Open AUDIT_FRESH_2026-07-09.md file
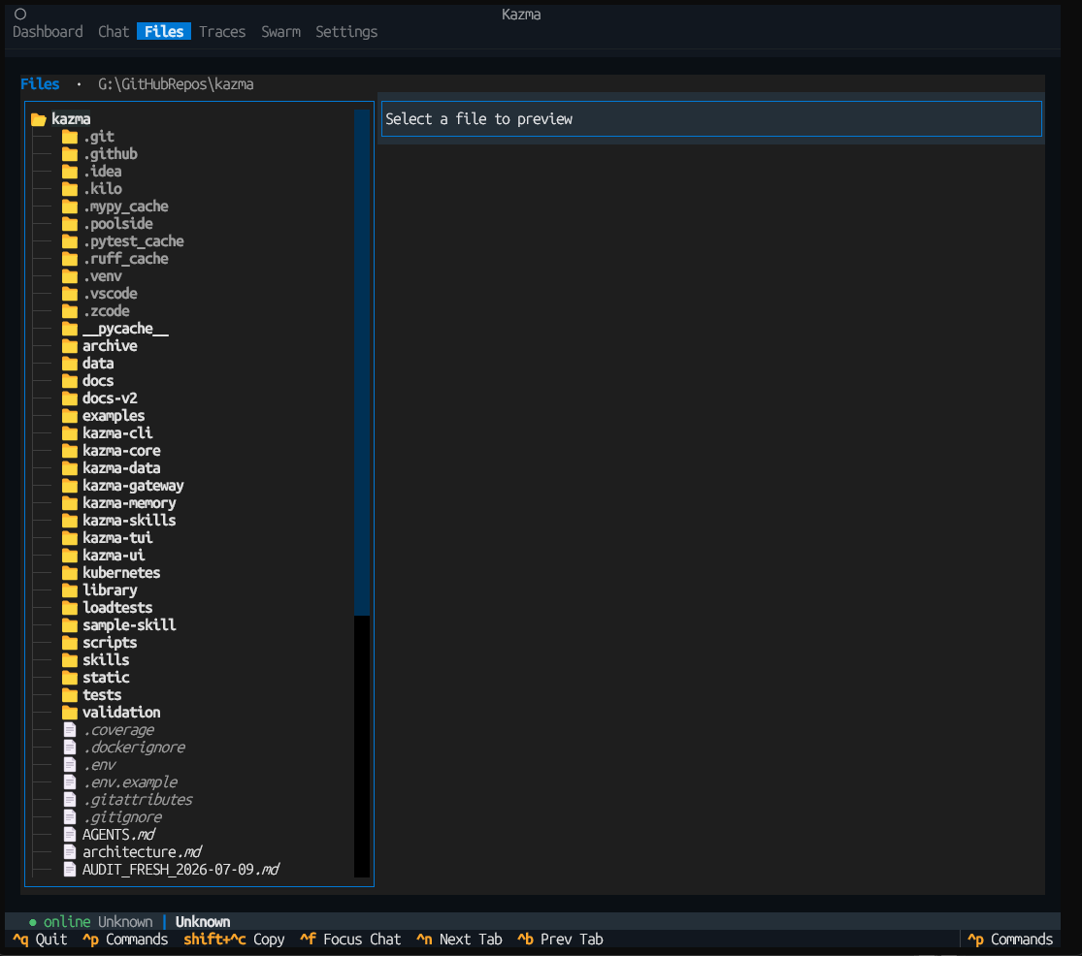The width and height of the screenshot is (1082, 956). pos(171,870)
